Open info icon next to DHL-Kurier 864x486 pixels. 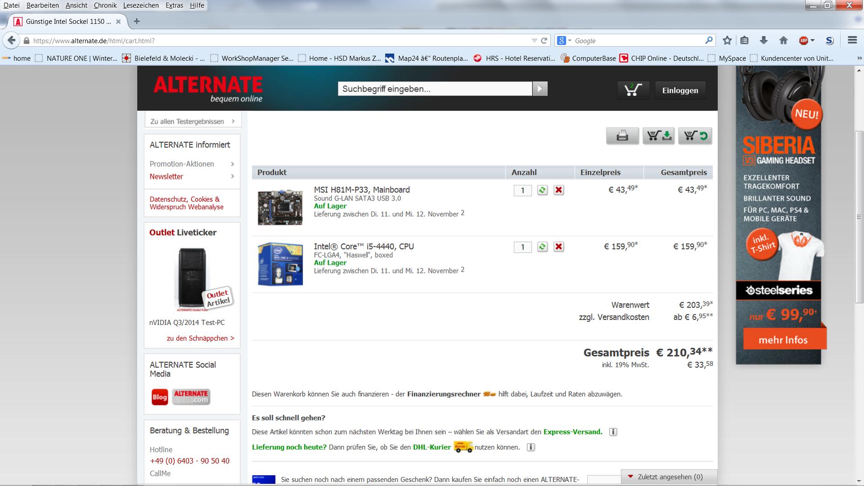pyautogui.click(x=531, y=447)
